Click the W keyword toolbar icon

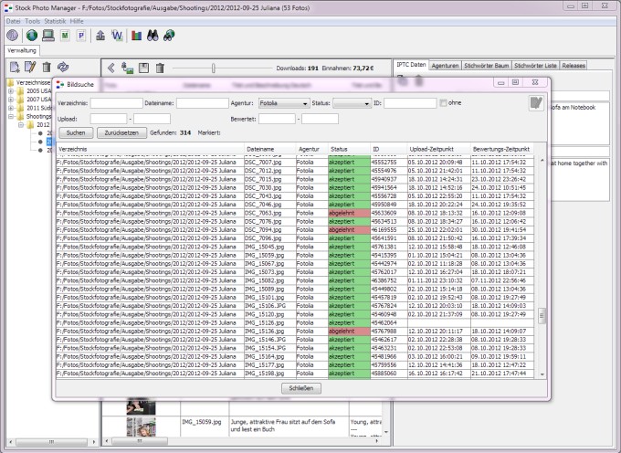pos(117,36)
